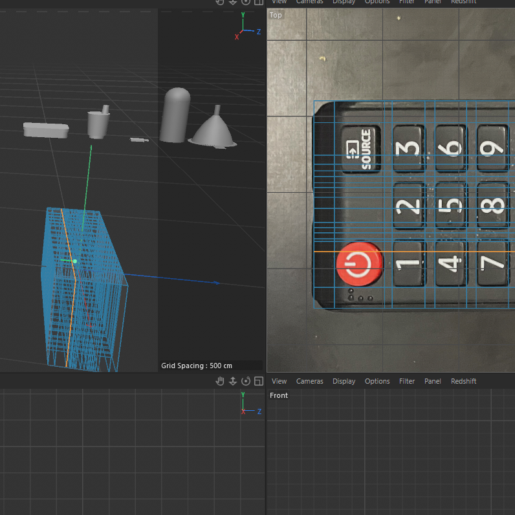Image resolution: width=515 pixels, height=515 pixels.
Task: Open the Front viewport's View menu
Action: point(279,381)
